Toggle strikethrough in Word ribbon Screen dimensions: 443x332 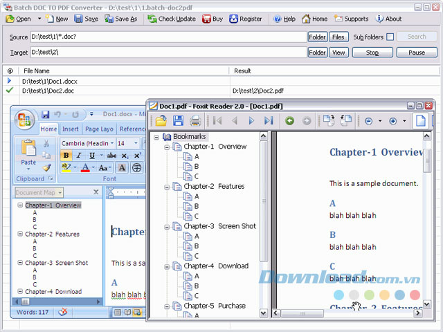pyautogui.click(x=111, y=155)
